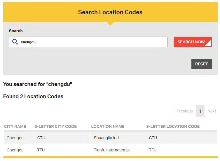The height and width of the screenshot is (161, 220).
Task: Click the magnifier icon in search box
Action: (15, 42)
